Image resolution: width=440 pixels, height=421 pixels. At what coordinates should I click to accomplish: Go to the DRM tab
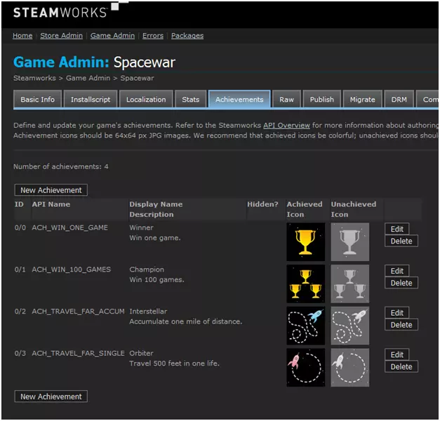(399, 100)
